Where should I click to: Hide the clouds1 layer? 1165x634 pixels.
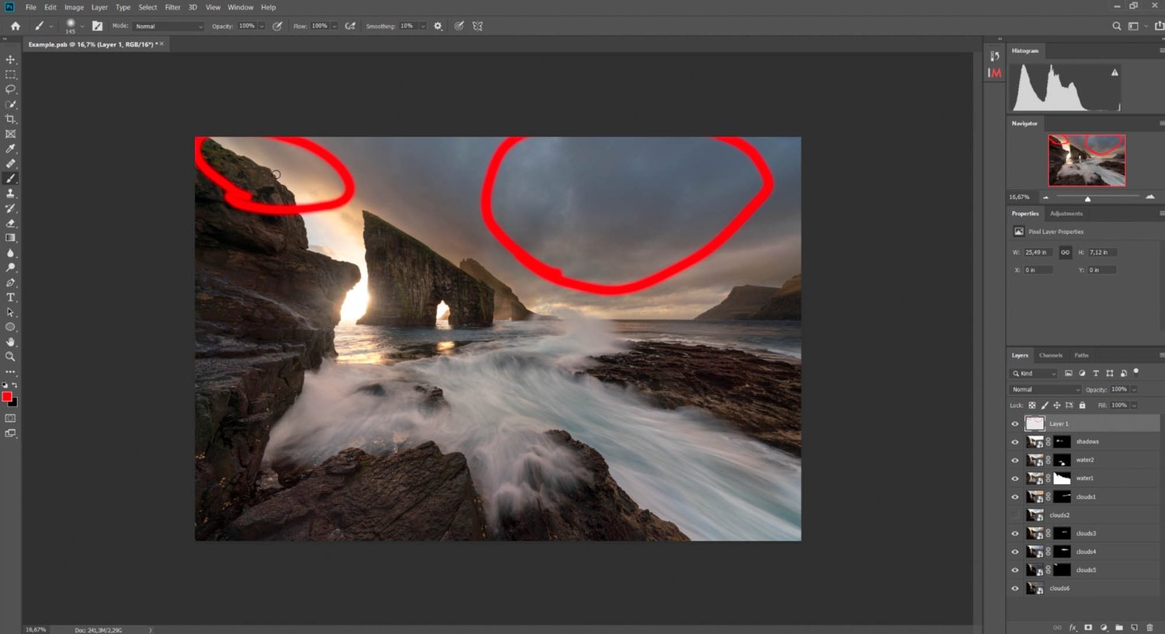1014,496
